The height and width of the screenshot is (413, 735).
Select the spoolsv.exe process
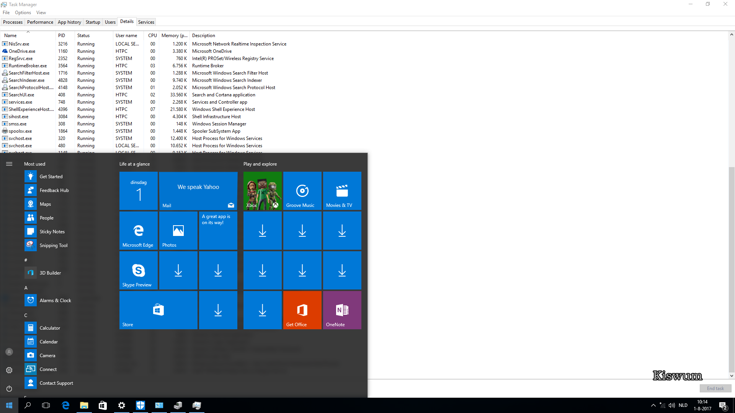tap(364, 131)
